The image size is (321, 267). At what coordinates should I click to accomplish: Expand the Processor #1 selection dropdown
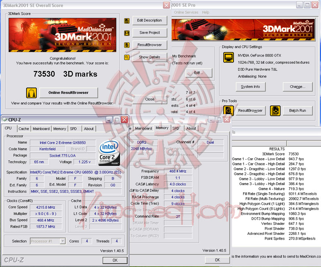pos(63,241)
